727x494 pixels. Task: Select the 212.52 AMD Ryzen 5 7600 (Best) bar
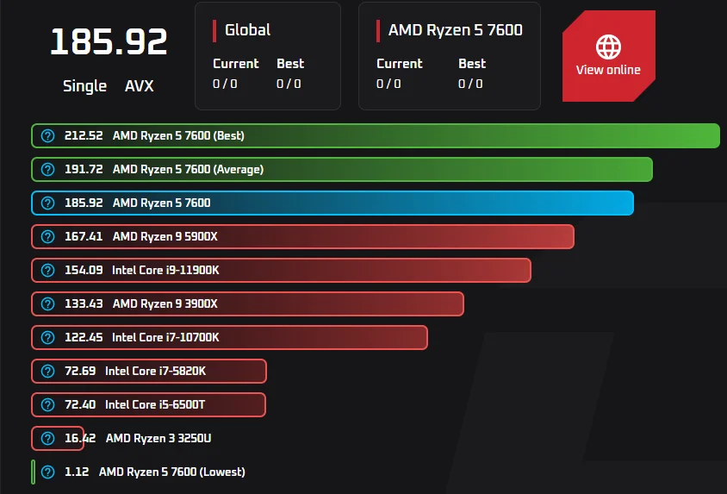(376, 136)
